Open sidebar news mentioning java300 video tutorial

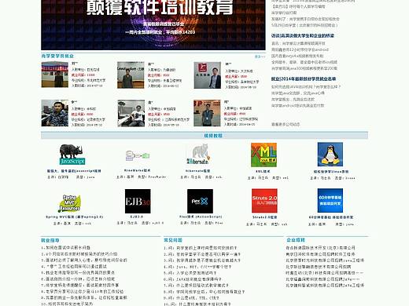304,68
